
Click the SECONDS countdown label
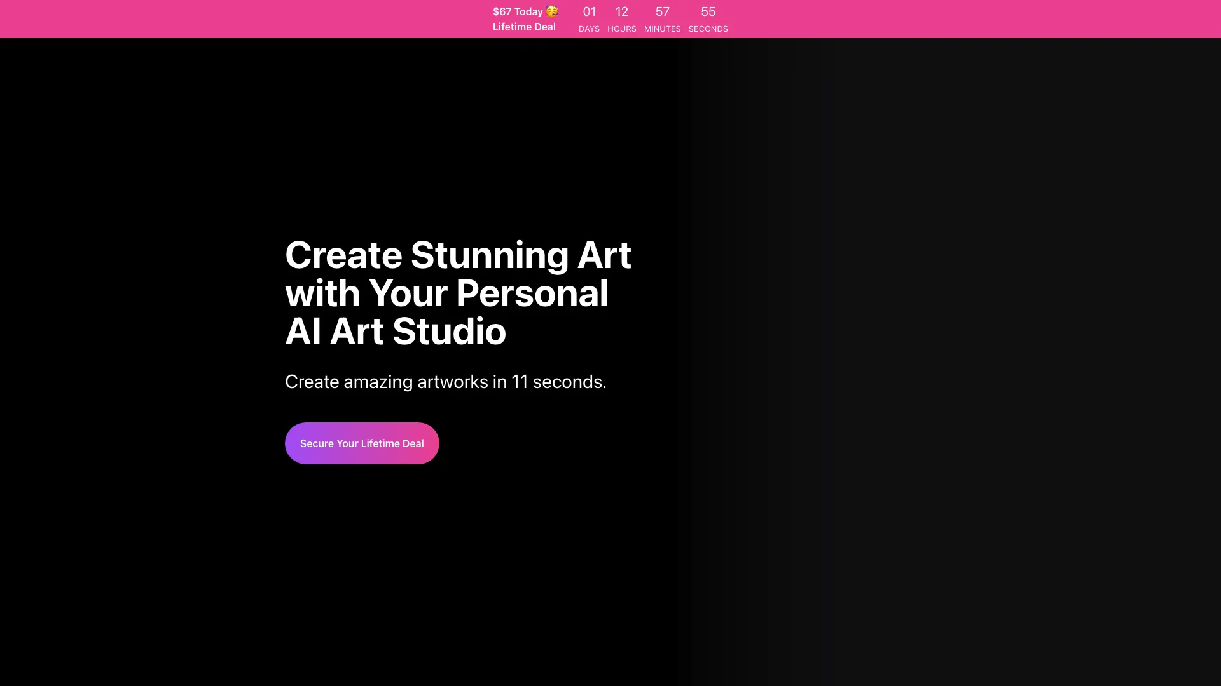(x=708, y=29)
